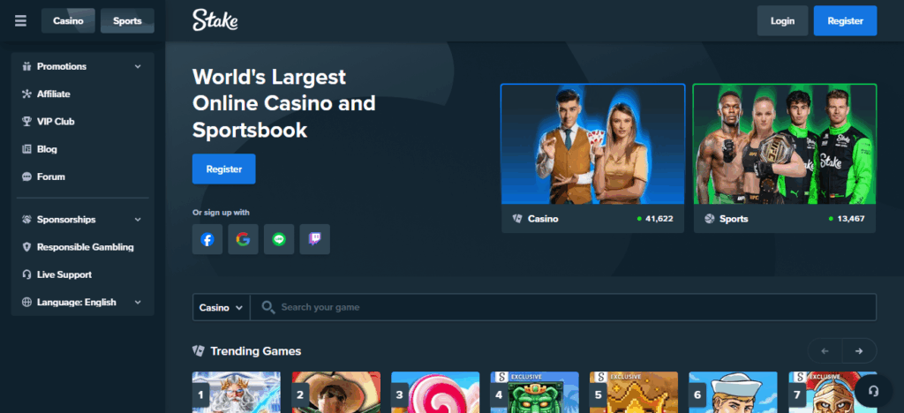This screenshot has height=413, width=904.
Task: Switch to the Casino tab
Action: [68, 20]
